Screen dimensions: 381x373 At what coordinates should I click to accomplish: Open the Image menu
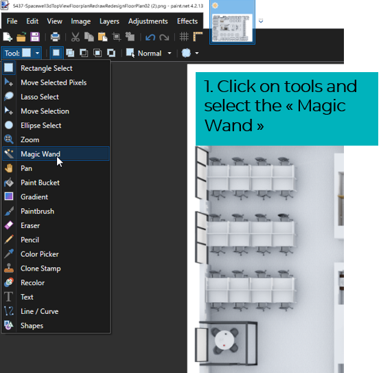pos(81,21)
